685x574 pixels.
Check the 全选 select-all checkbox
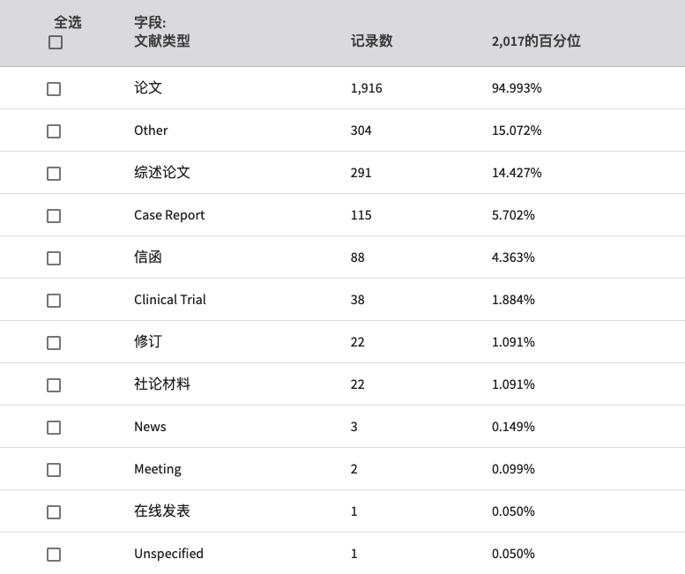pos(56,42)
